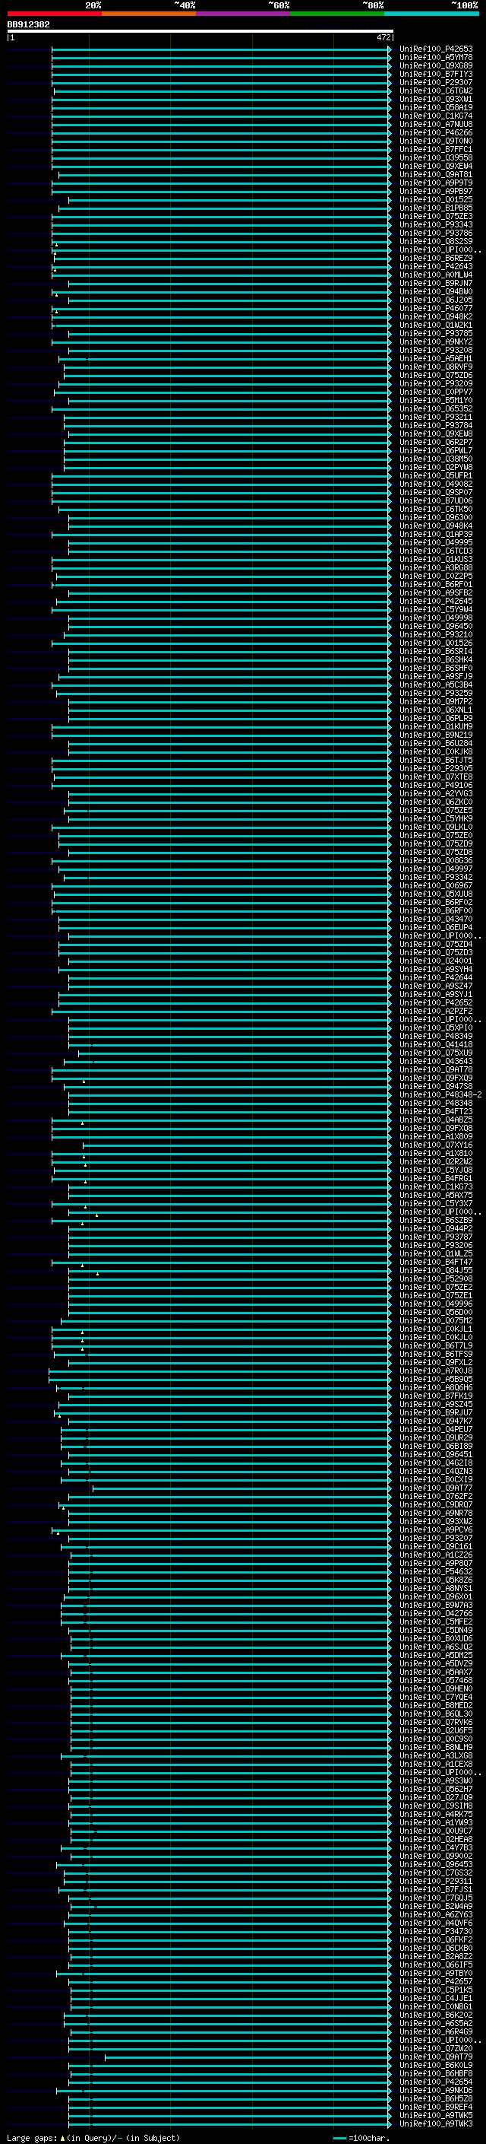Click the label UniRef100_Q9AT81
The width and height of the screenshot is (486, 2144).
[x=435, y=175]
